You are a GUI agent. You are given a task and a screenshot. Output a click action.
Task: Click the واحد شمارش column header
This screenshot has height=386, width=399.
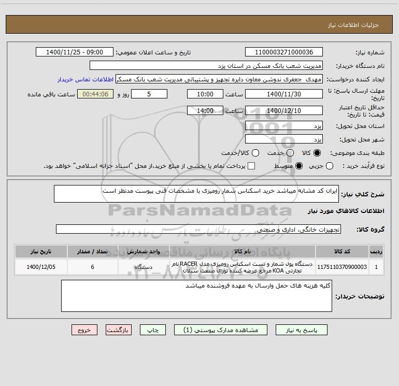(144, 251)
